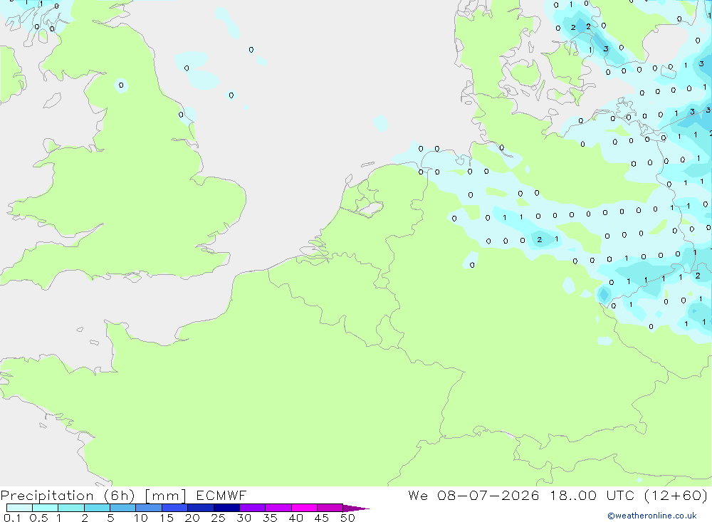
Task: Click the legend scale label '50'
Action: click(347, 518)
